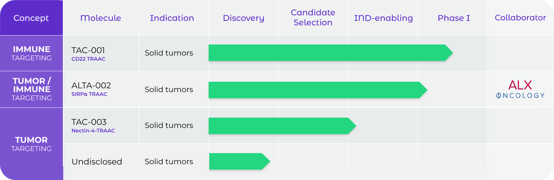
Task: Click the Candidate Selection header
Action: pos(313,18)
